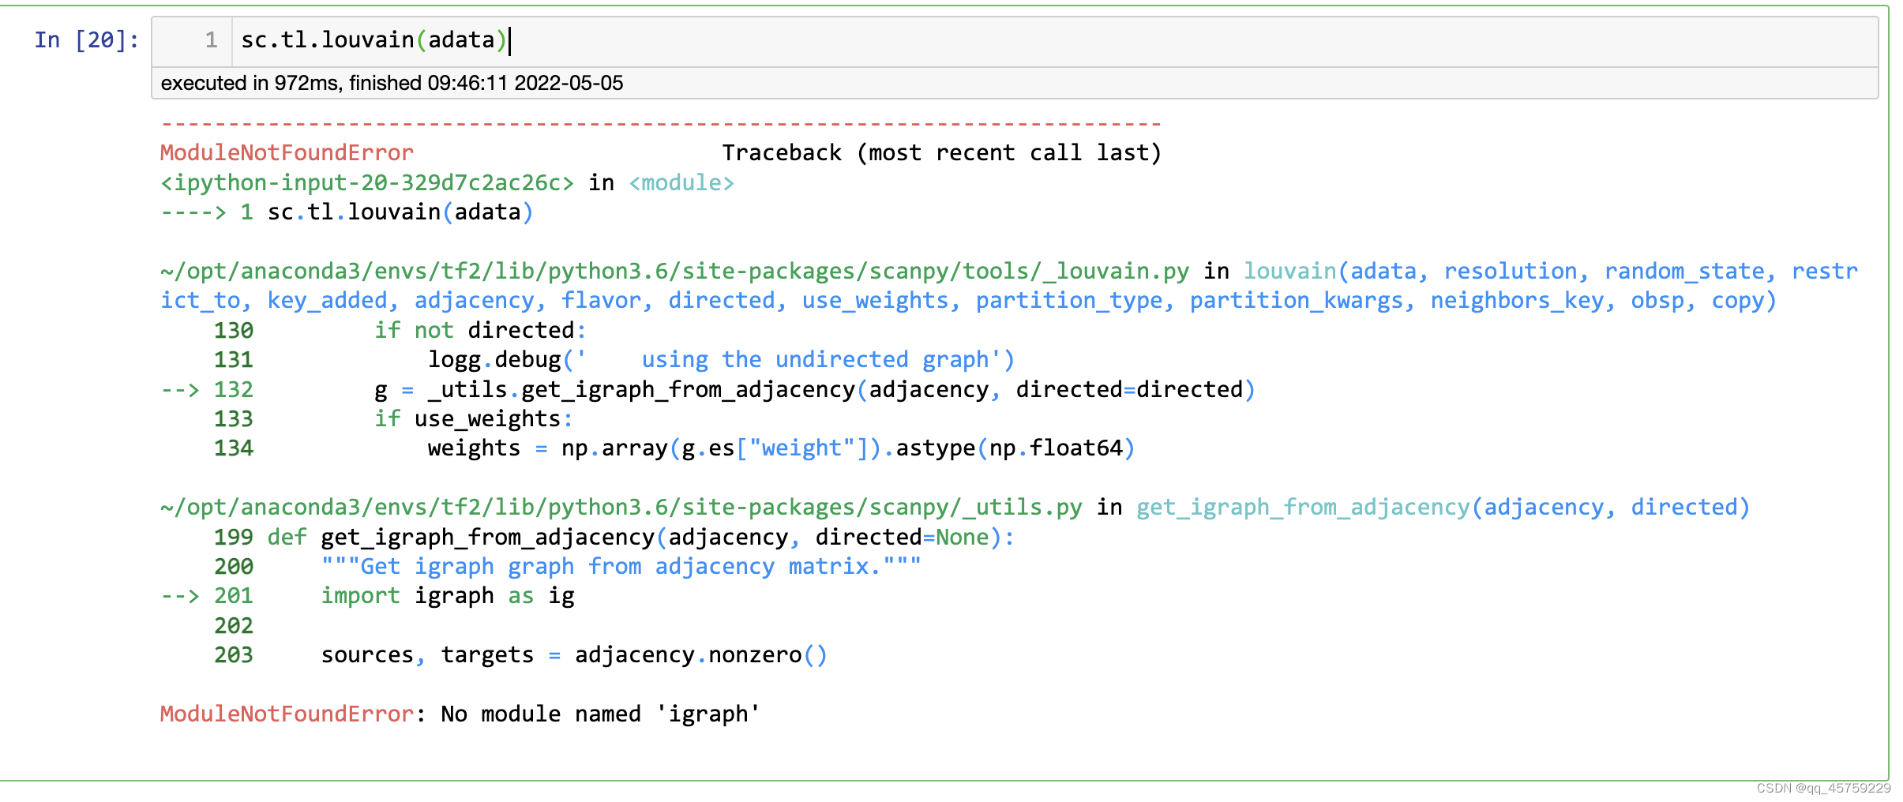Image resolution: width=1903 pixels, height=802 pixels.
Task: Click line 201 'import igraph as ig'
Action: (x=367, y=596)
